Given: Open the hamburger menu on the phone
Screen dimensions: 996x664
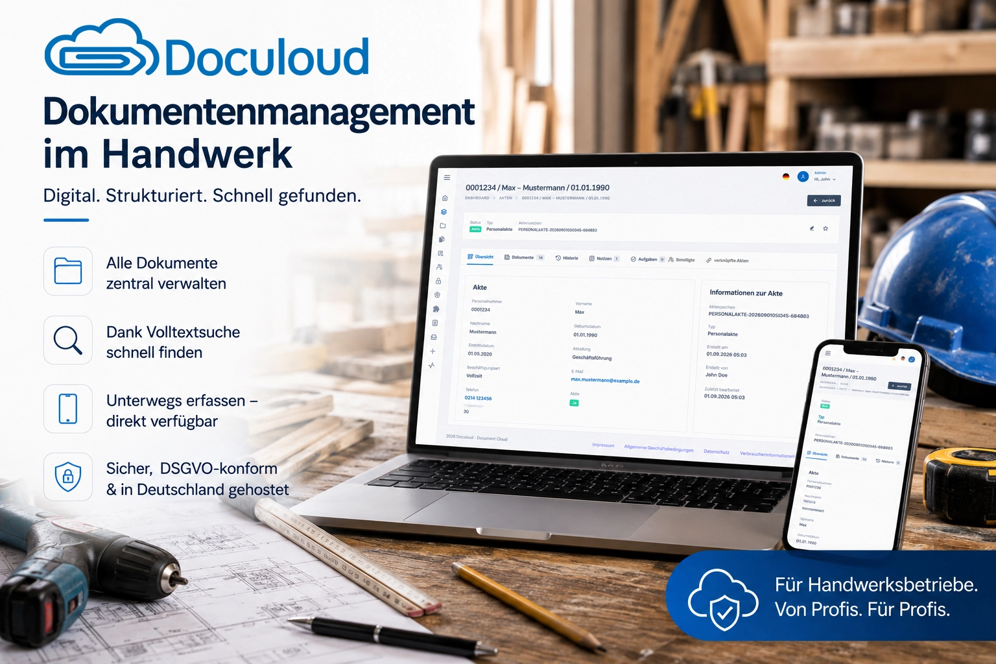Looking at the screenshot, I should [x=827, y=353].
